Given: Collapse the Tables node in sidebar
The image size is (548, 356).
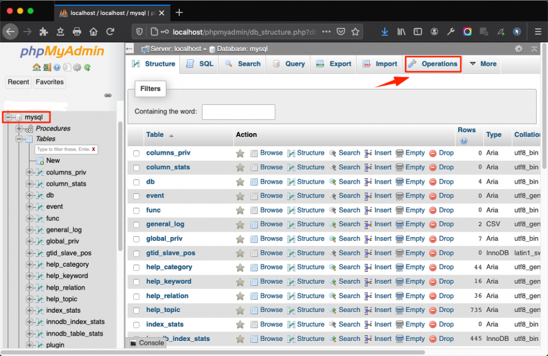Looking at the screenshot, I should (x=19, y=139).
